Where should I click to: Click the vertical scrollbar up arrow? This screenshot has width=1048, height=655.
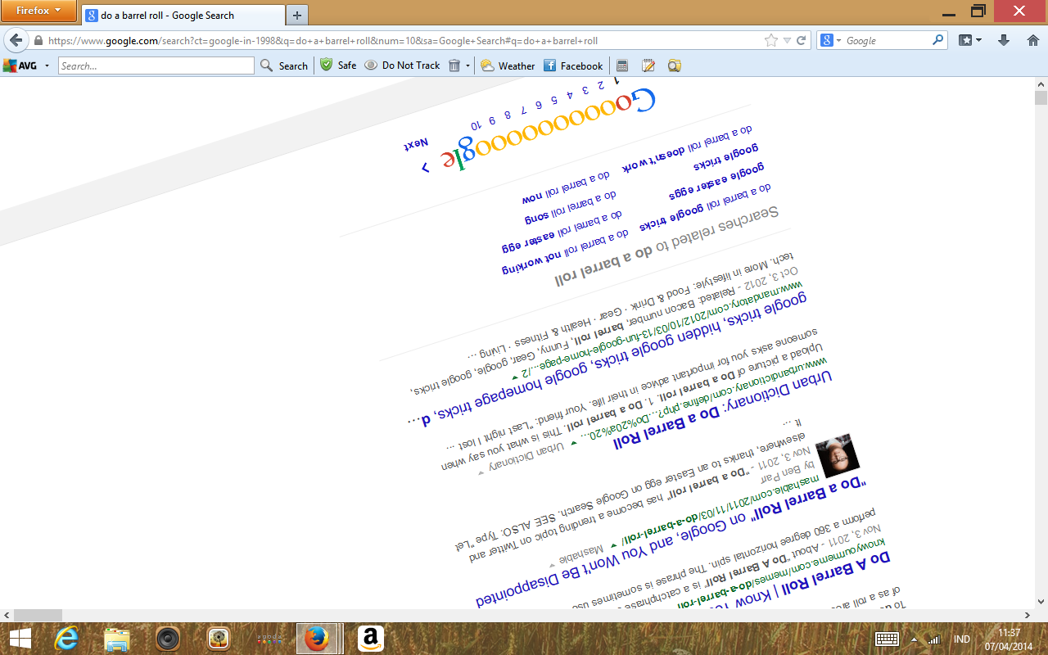click(x=1041, y=84)
